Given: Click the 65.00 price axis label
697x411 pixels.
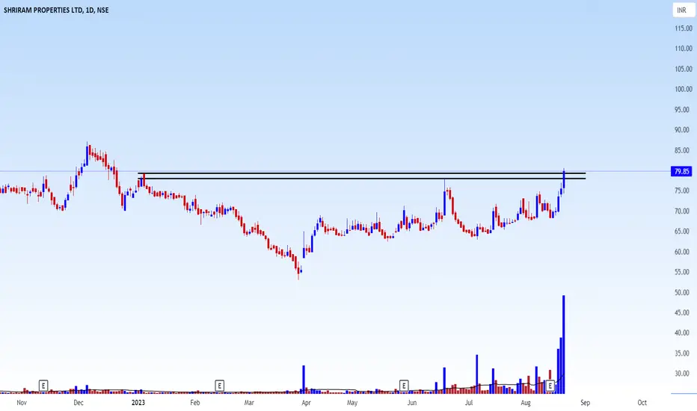Looking at the screenshot, I should [684, 232].
